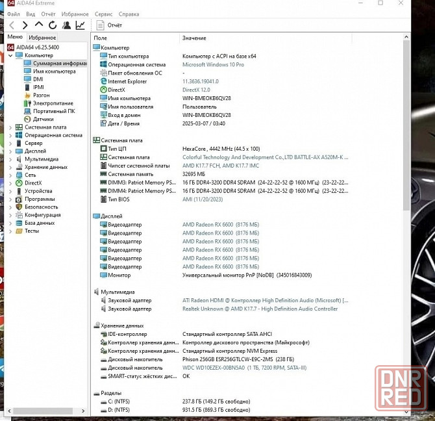Open the Сервис menu
435x421 pixels.
click(103, 14)
